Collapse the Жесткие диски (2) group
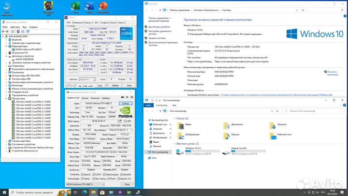The height and width of the screenshot is (196, 348). [174, 144]
